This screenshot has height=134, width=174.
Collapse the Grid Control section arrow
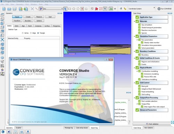[134, 83]
